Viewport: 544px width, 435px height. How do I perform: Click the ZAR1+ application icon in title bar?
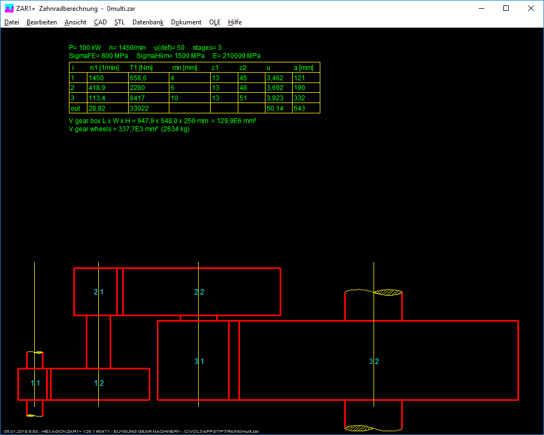[9, 9]
